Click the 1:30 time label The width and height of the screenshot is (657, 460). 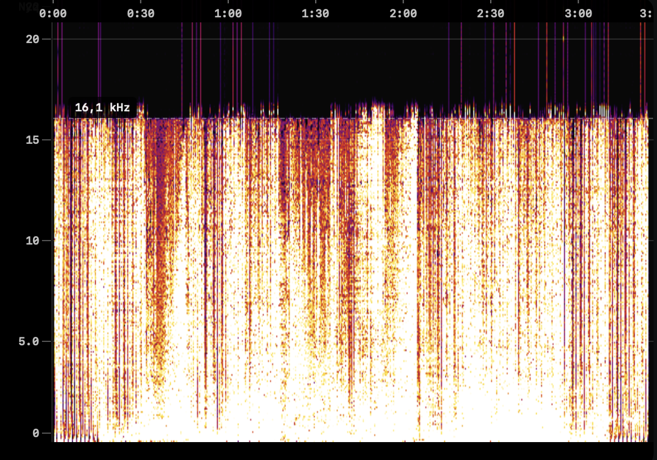[x=316, y=13]
